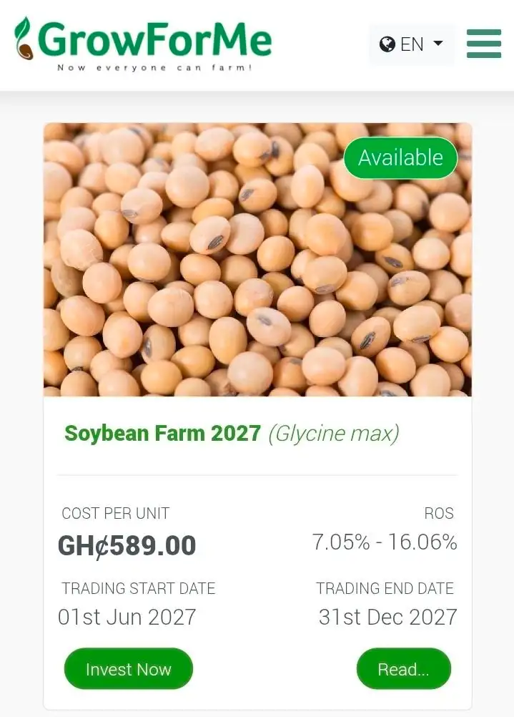Open the EN language selector
The width and height of the screenshot is (514, 717).
coord(412,44)
